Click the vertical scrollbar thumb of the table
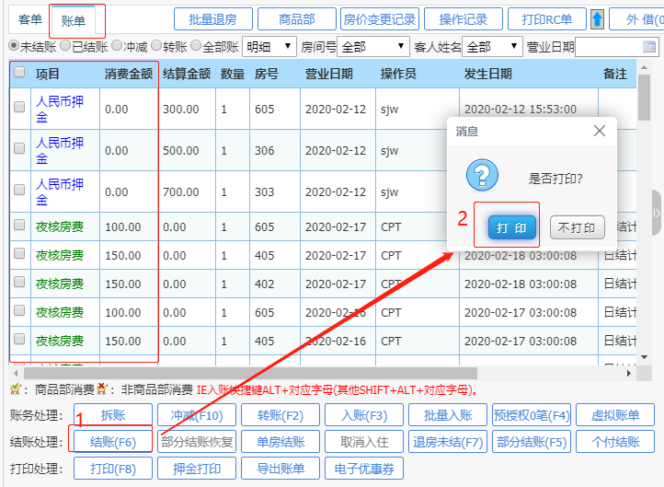Image resolution: width=664 pixels, height=487 pixels. tap(644, 98)
